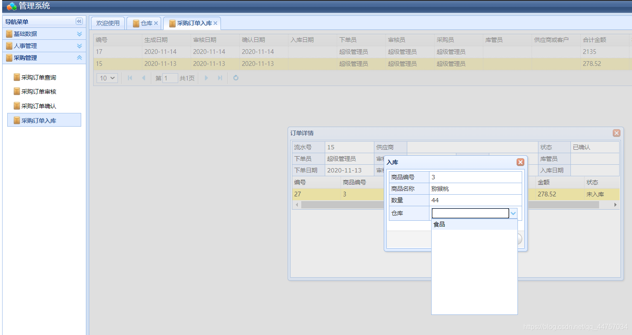Click the 供应商或客户 column header
Screen dimensions: 632x335
point(556,40)
